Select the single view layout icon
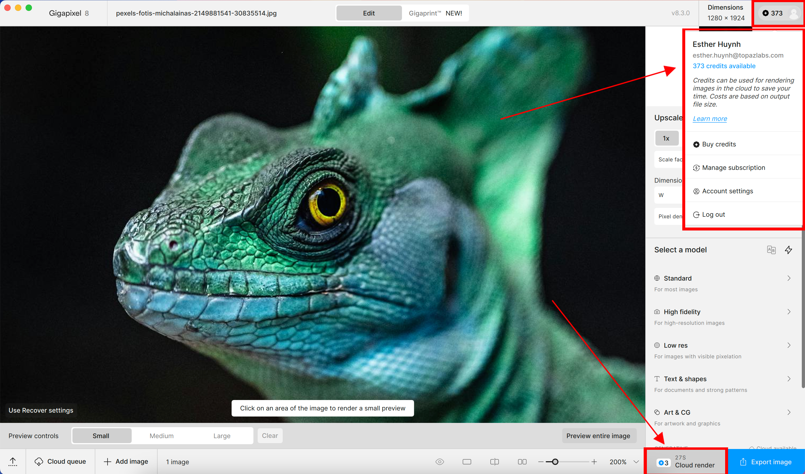Viewport: 805px width, 474px height. 467,461
